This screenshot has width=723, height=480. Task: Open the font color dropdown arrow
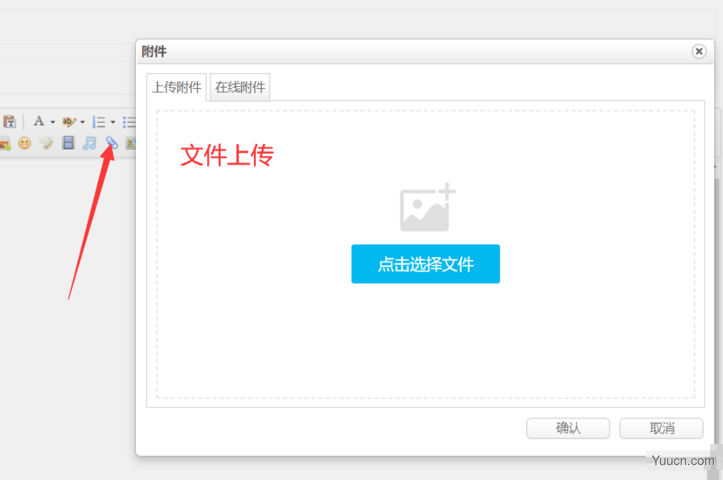(x=53, y=122)
